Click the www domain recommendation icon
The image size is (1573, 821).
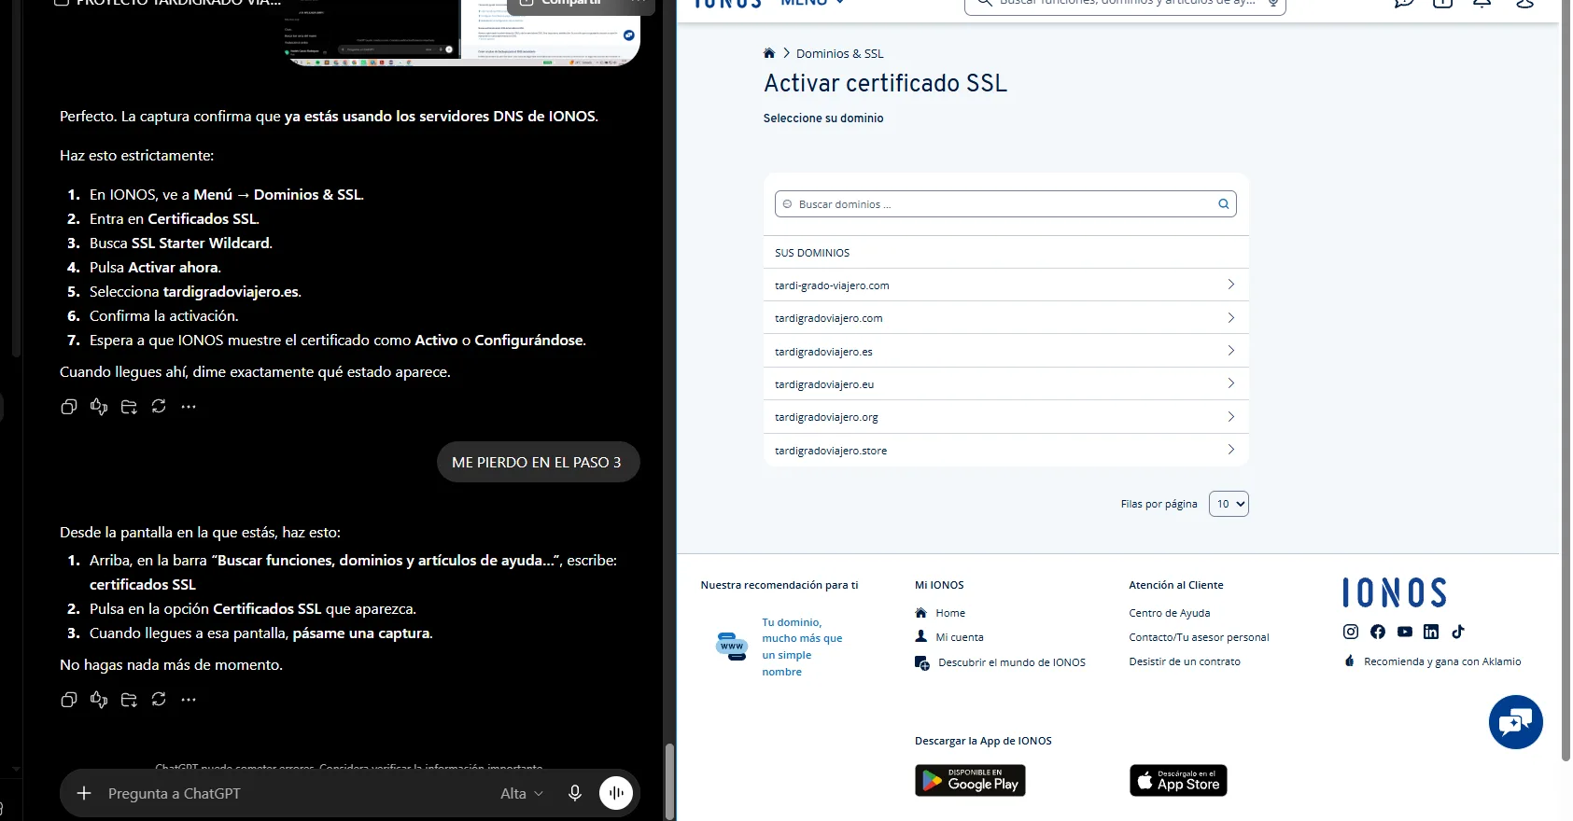tap(732, 646)
